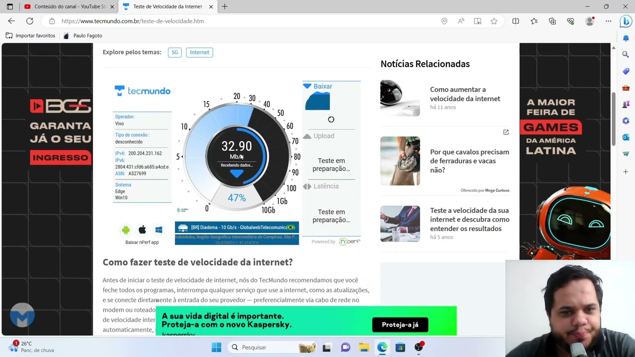Open sidebar Tools briefcase icon
Image resolution: width=635 pixels, height=357 pixels.
626,88
